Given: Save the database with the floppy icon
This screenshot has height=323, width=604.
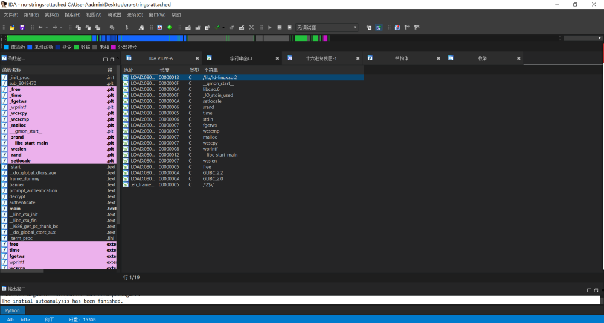Looking at the screenshot, I should [x=22, y=27].
